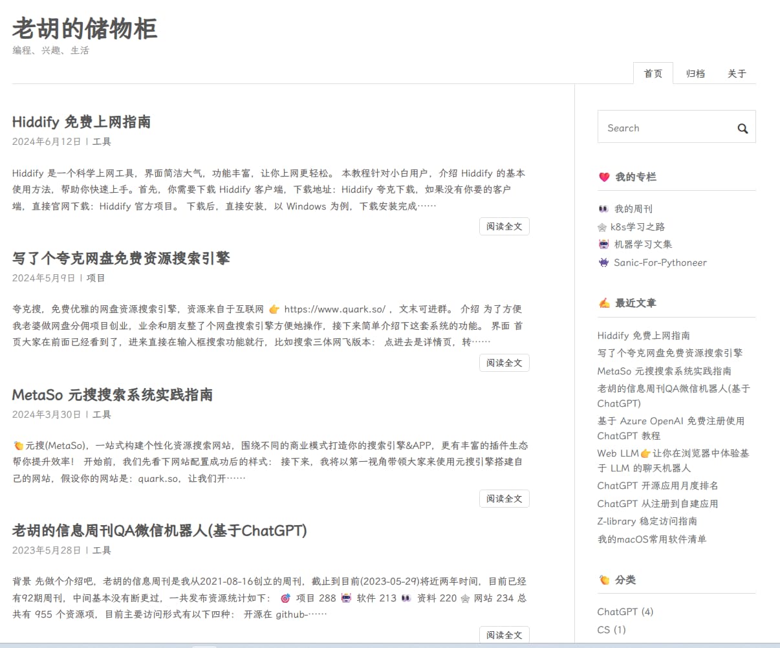
Task: Click 阅读全文 below the MetaSo guide
Action: (504, 498)
